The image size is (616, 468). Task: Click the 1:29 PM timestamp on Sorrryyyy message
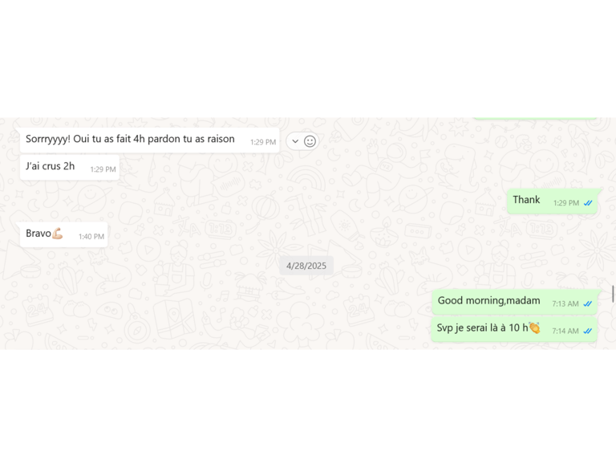pos(263,142)
